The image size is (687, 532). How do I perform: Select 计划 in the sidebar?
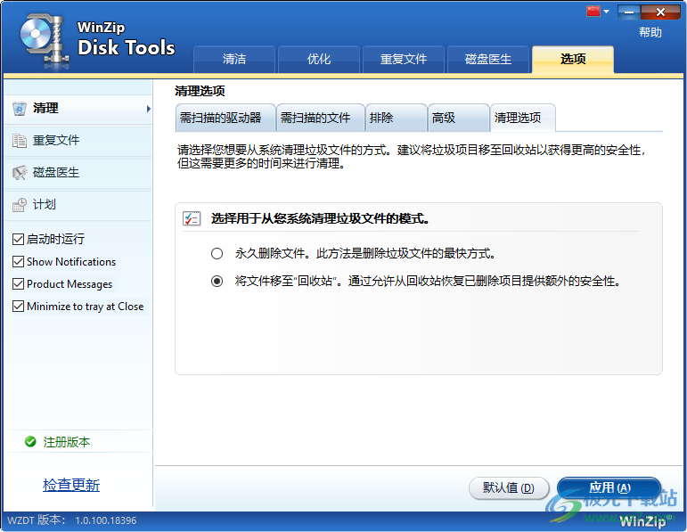click(x=78, y=205)
